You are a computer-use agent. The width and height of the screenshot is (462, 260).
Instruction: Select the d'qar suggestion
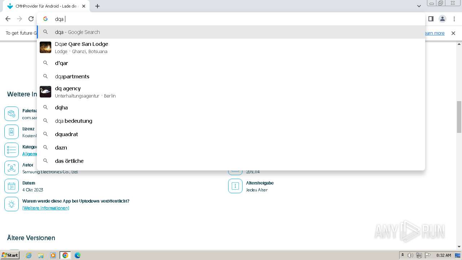(231, 63)
